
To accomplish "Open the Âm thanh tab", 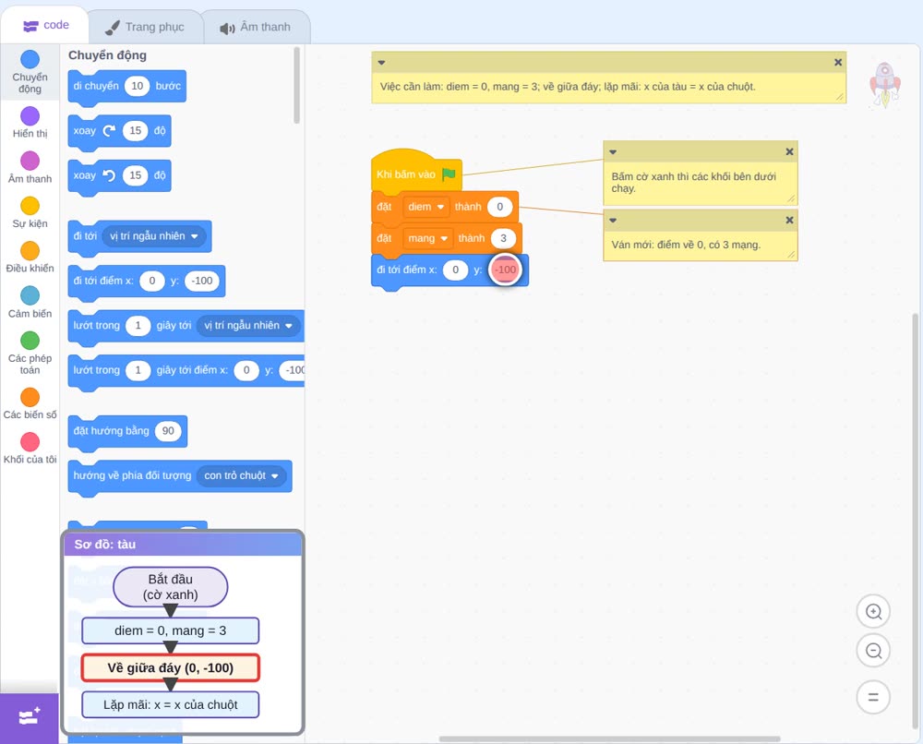I will pyautogui.click(x=256, y=27).
